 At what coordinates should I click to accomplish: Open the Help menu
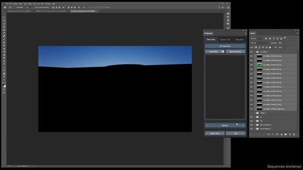click(x=53, y=4)
